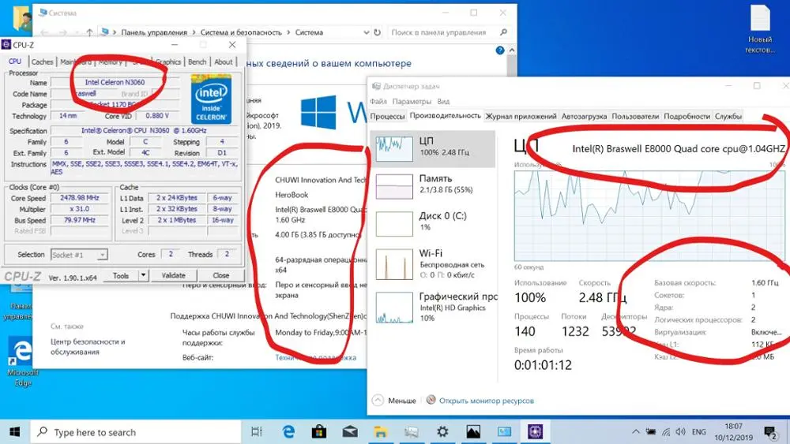Click the Type here to search box
Viewport: 790px width, 444px height.
tap(136, 432)
